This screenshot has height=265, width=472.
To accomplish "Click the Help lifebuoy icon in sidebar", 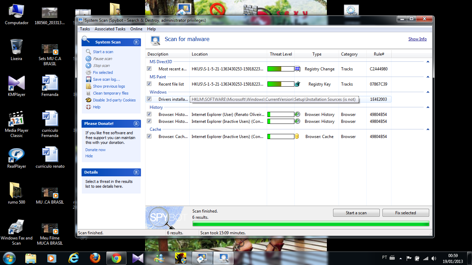I will point(88,107).
